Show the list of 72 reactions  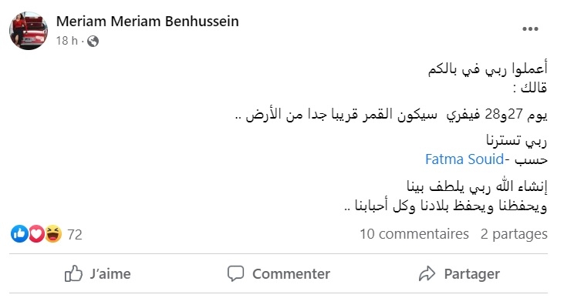point(75,234)
